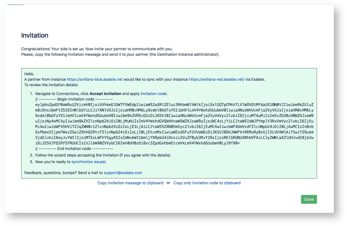The image size is (347, 226).
Task: Follow the 'invitation code' hyperlink
Action: (153, 94)
